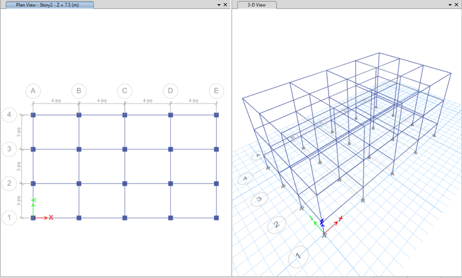
Task: Click grid bubble A in plan view
Action: tap(33, 91)
